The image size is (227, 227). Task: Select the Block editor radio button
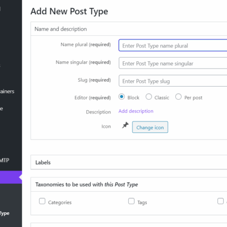(x=121, y=97)
